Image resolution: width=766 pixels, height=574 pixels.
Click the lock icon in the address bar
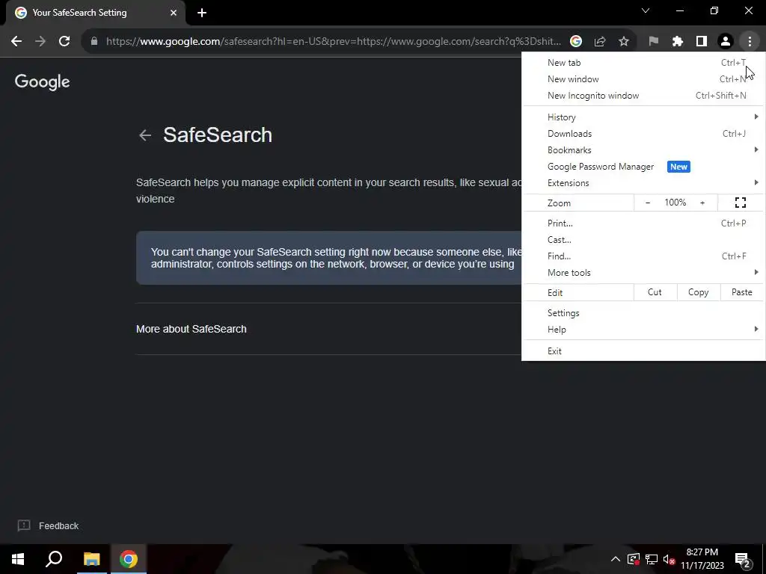tap(94, 41)
